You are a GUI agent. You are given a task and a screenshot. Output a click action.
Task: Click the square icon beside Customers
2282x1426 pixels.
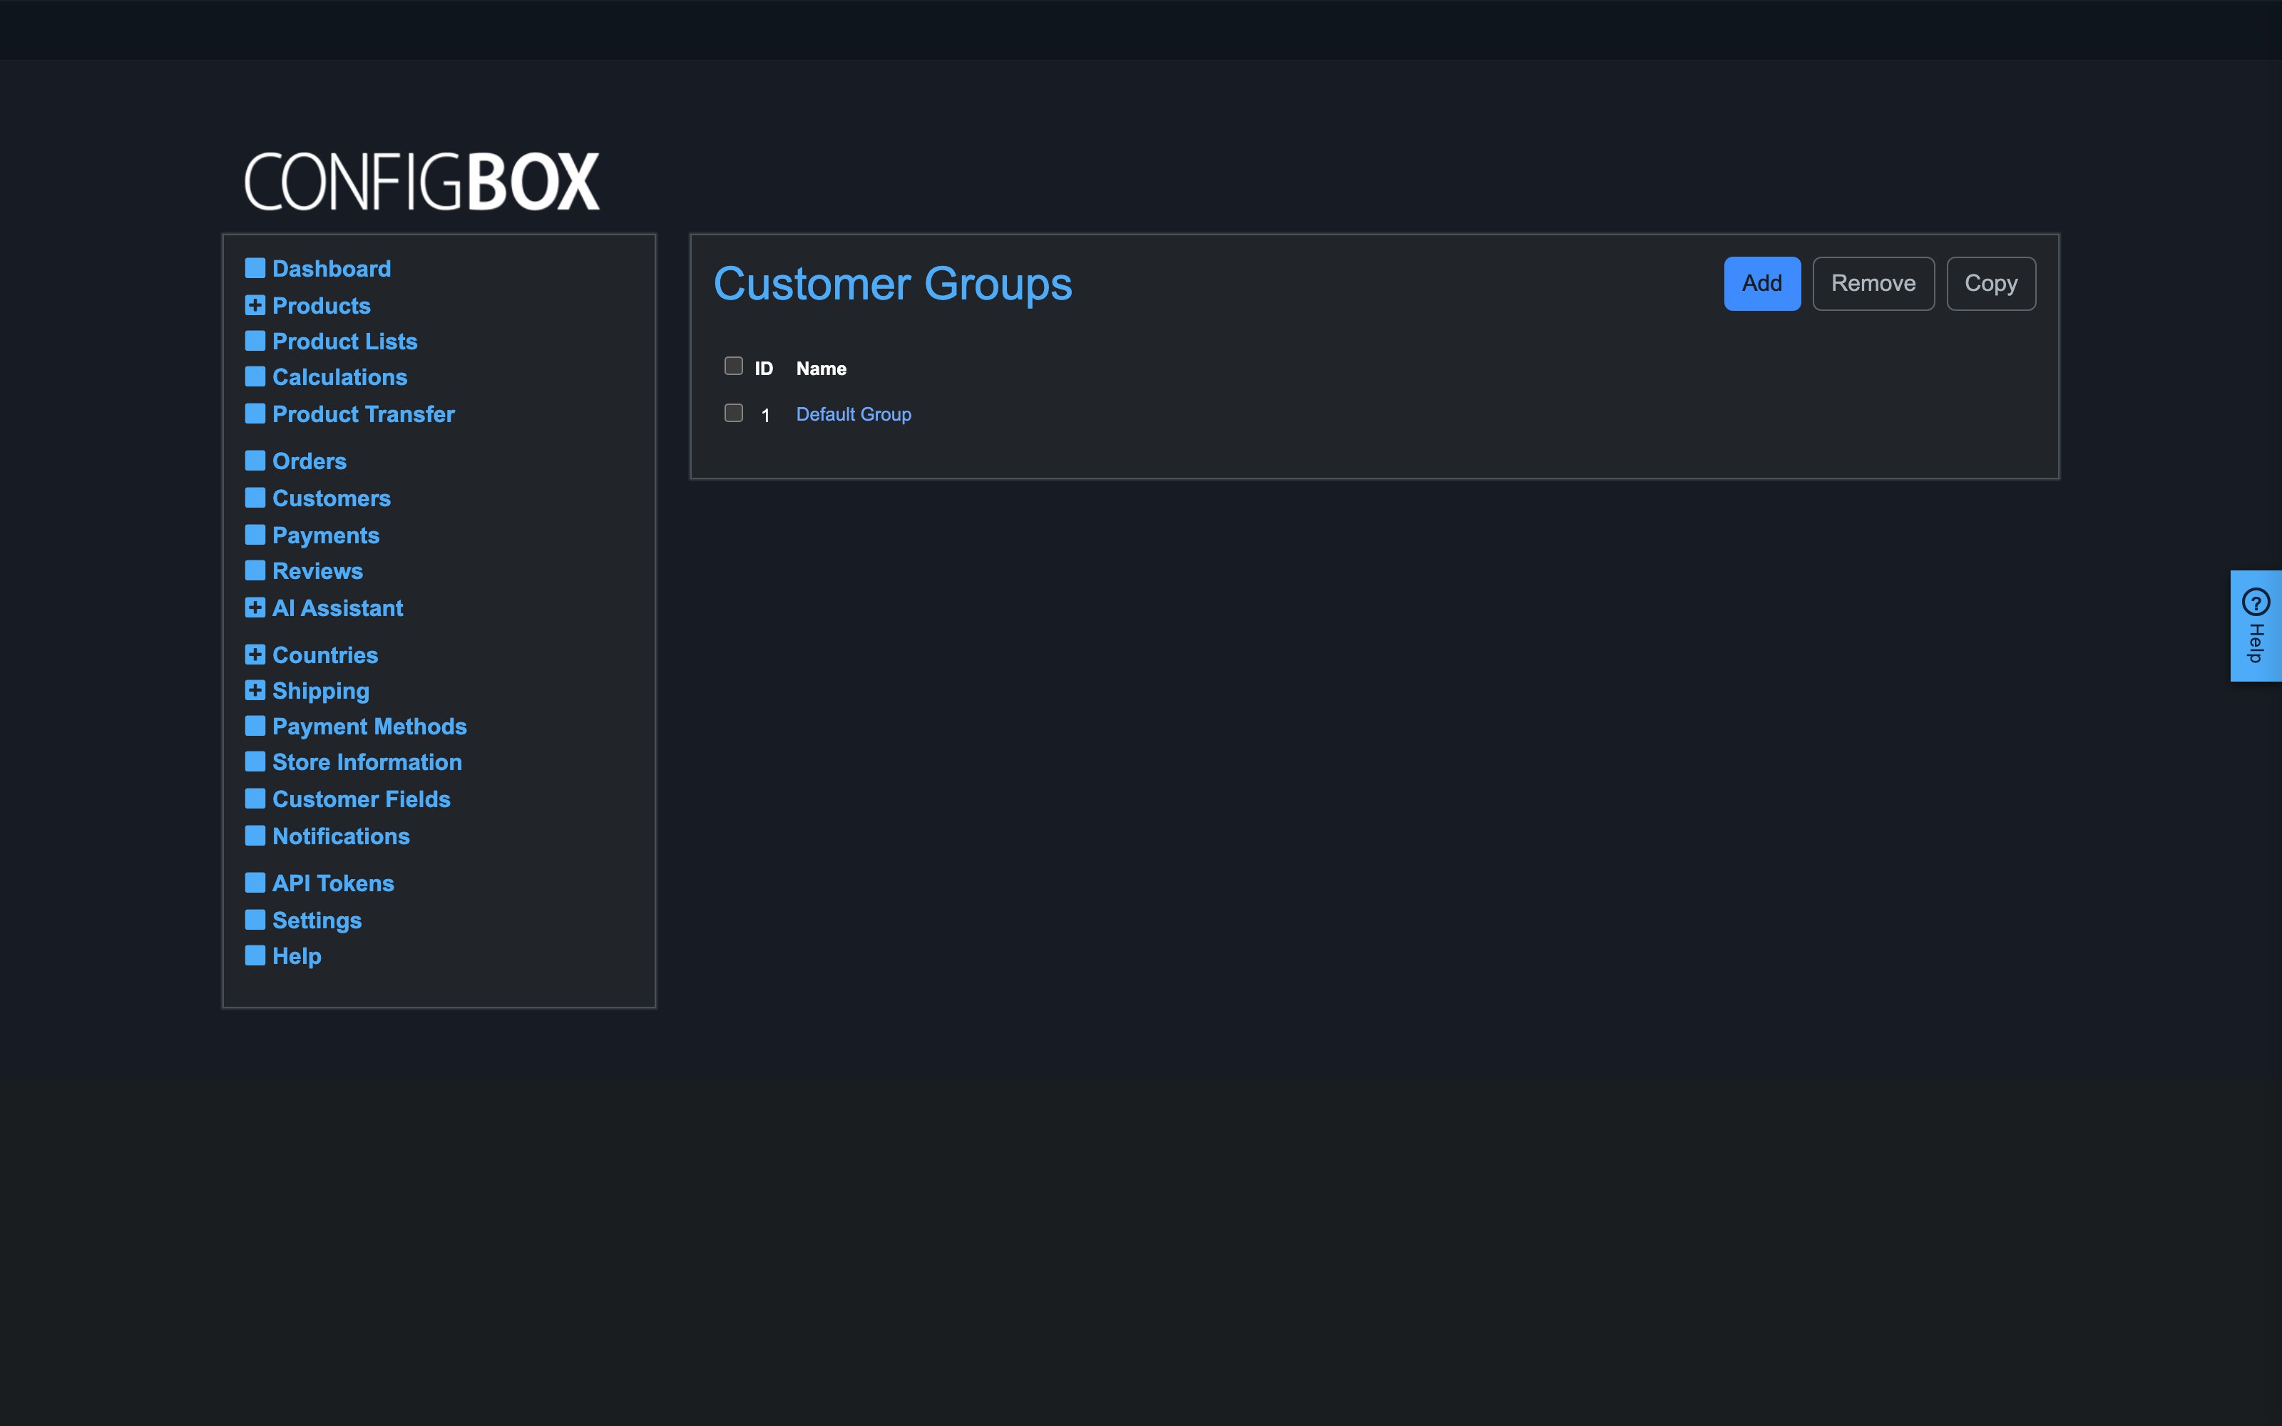[255, 497]
